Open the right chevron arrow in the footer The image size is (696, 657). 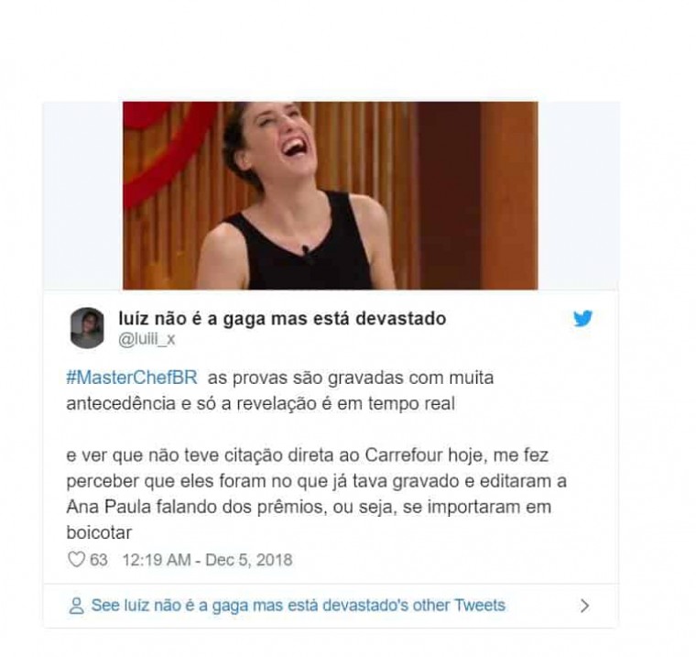click(585, 606)
